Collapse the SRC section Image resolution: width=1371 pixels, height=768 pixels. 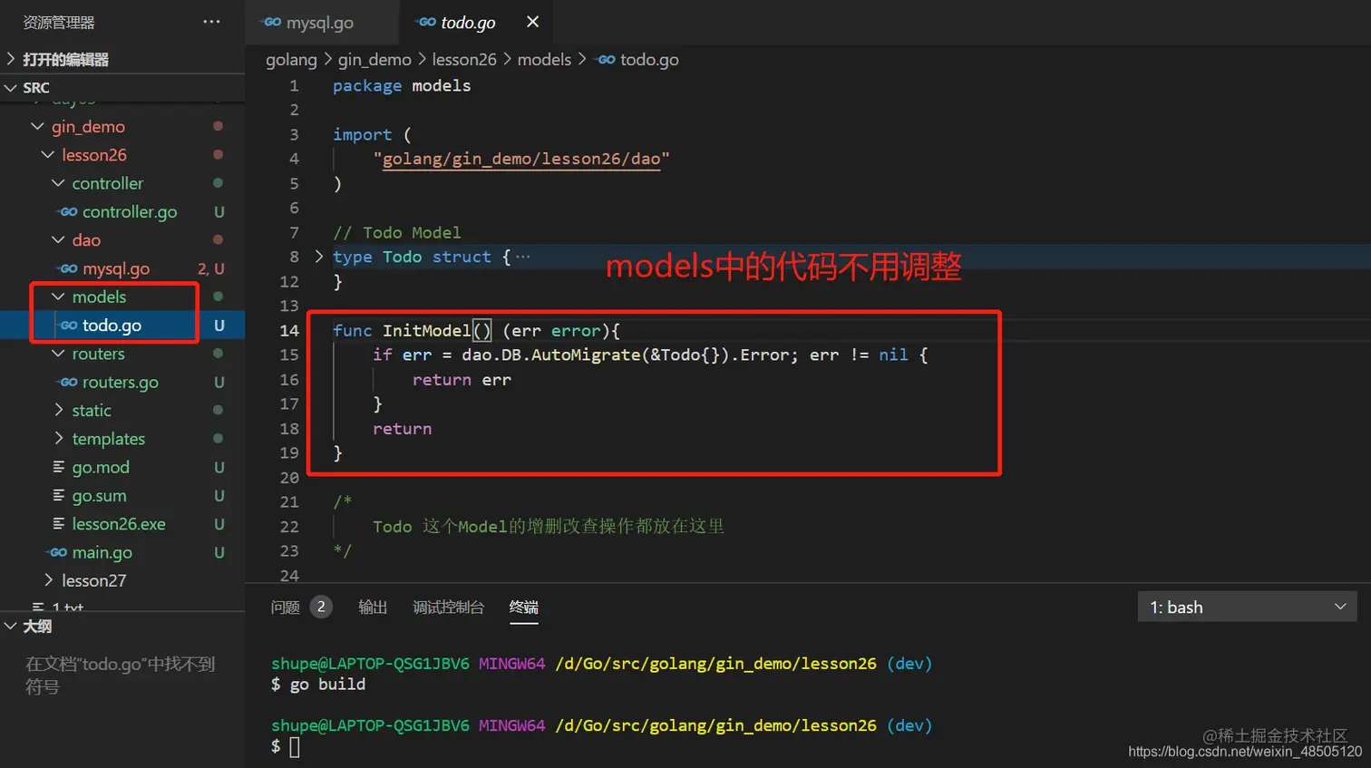11,88
